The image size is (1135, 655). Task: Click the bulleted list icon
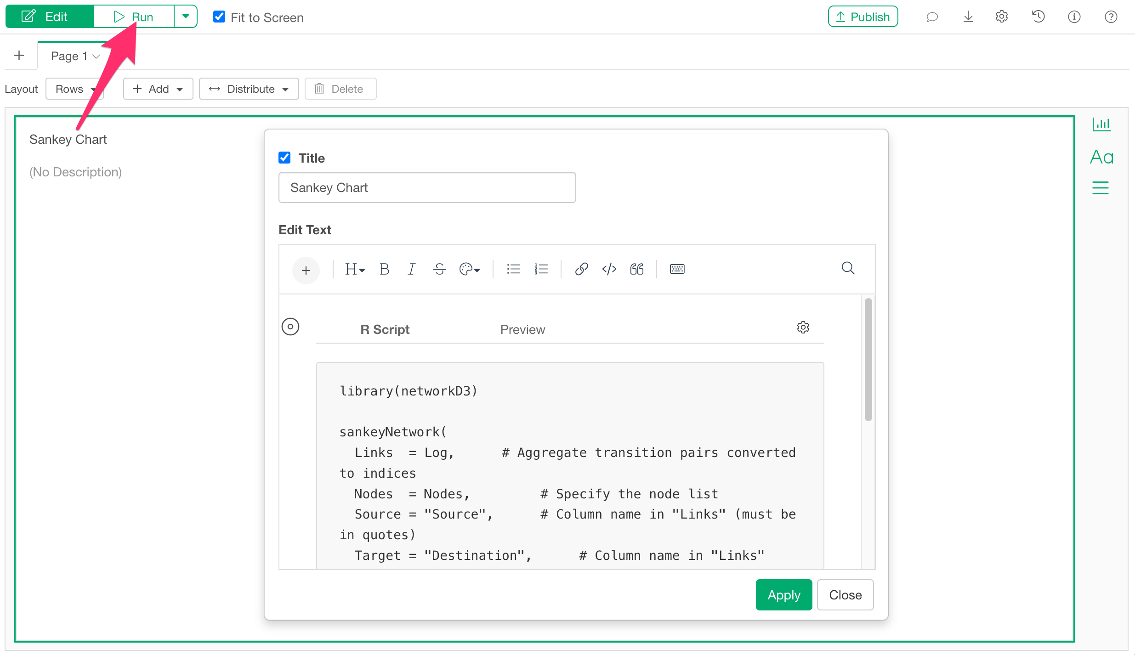[x=513, y=269]
